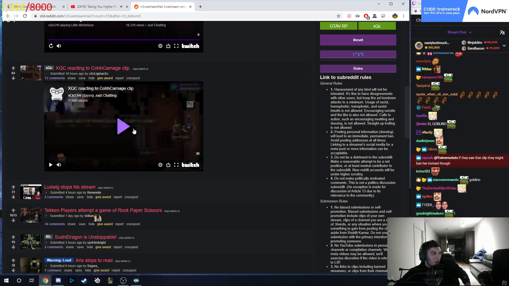Open Ludwig stops his stream post
The image size is (509, 286).
tap(70, 187)
